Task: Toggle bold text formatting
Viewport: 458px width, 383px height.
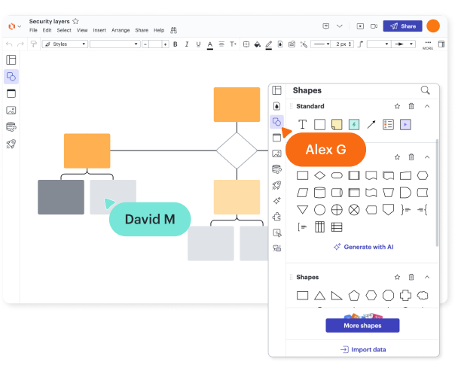Action: (x=176, y=44)
